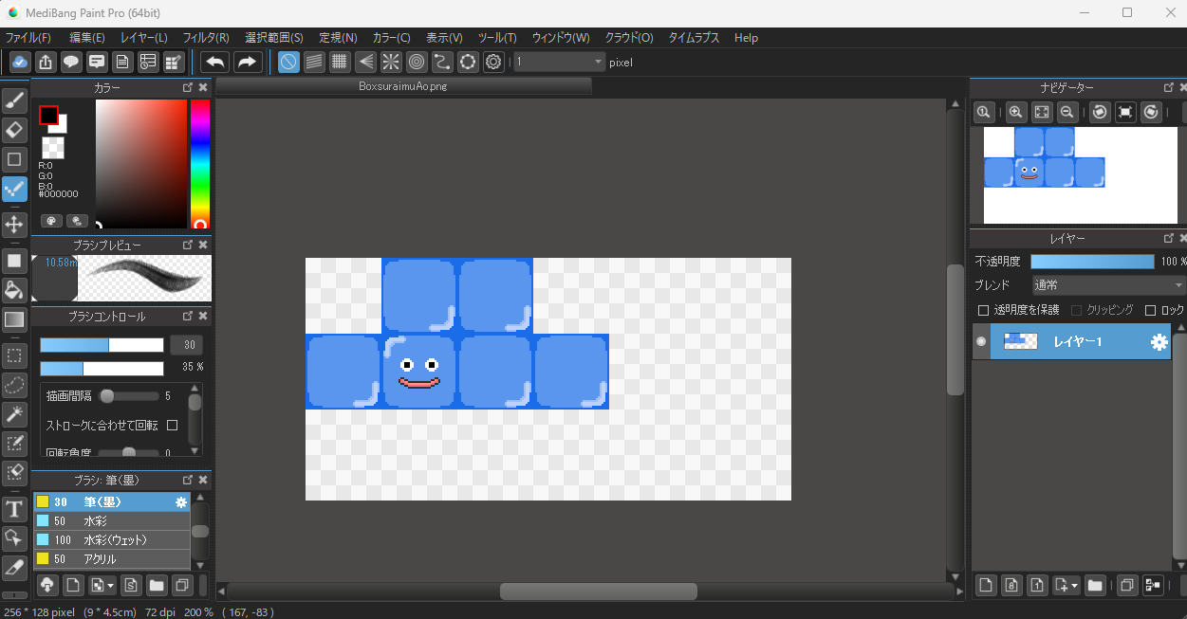Image resolution: width=1187 pixels, height=619 pixels.
Task: Click the brush size 30 input field
Action: coord(188,345)
